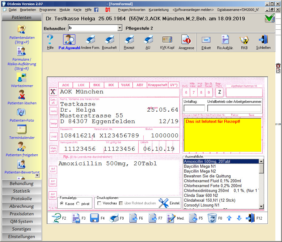Open Patientendaten in sidebar
Screen dimensions: 282x242
(x=22, y=29)
